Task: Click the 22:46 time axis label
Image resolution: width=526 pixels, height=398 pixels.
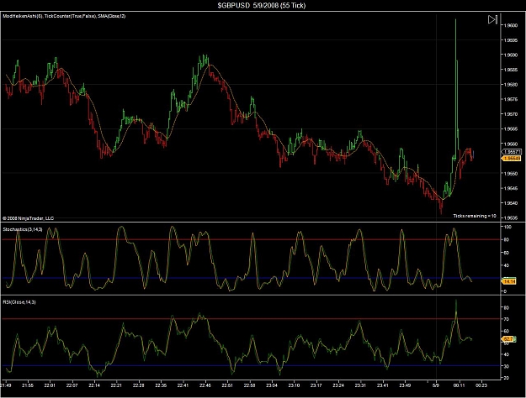Action: coord(205,385)
